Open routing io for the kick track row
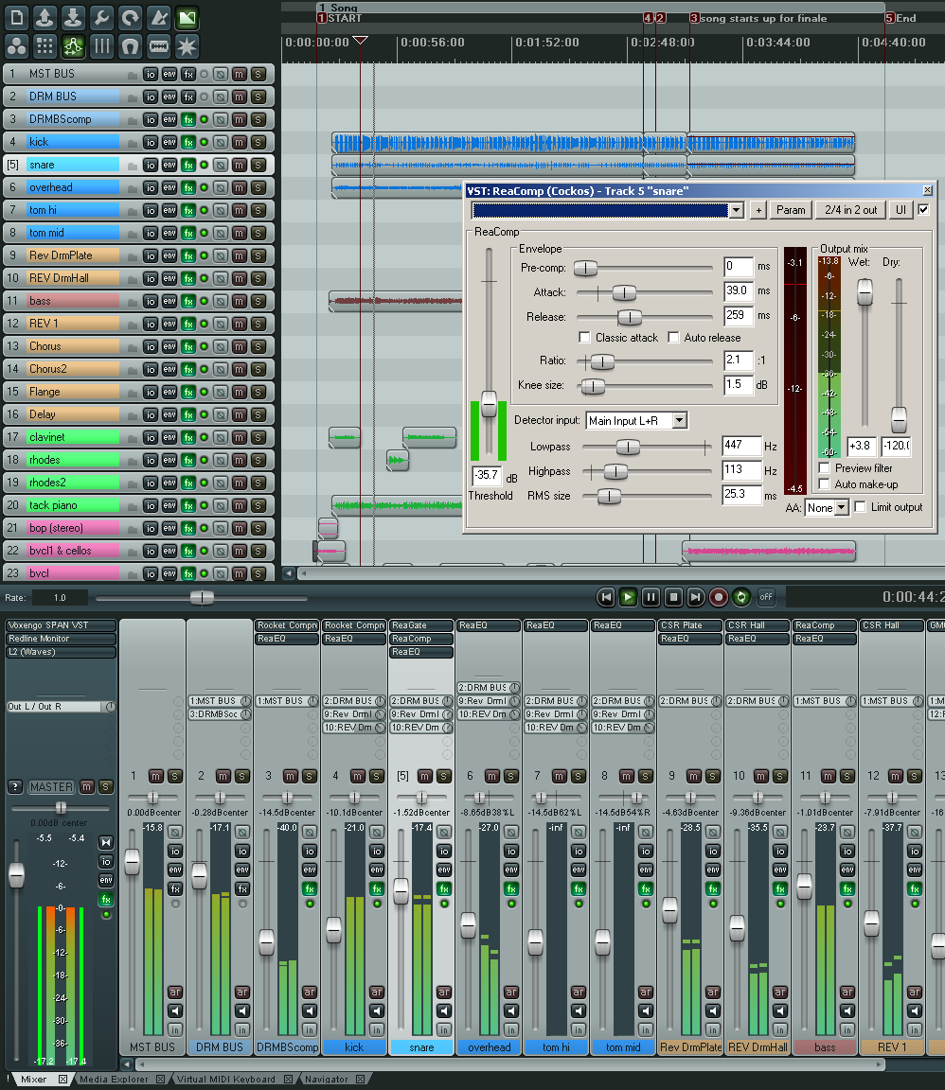The width and height of the screenshot is (945, 1090). [x=151, y=143]
